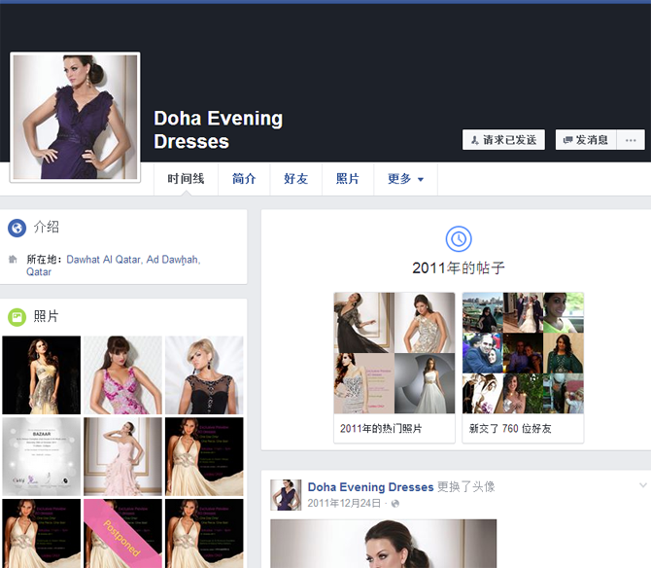
Task: Click the globe icon beside 介绍
Action: (17, 228)
